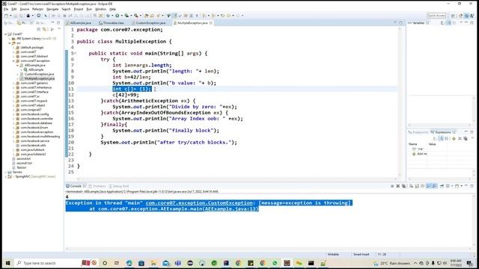479x269 pixels.
Task: Expand the Servers project node
Action: (x=6, y=172)
